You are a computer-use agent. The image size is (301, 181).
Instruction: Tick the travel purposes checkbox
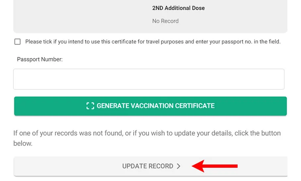pyautogui.click(x=18, y=41)
